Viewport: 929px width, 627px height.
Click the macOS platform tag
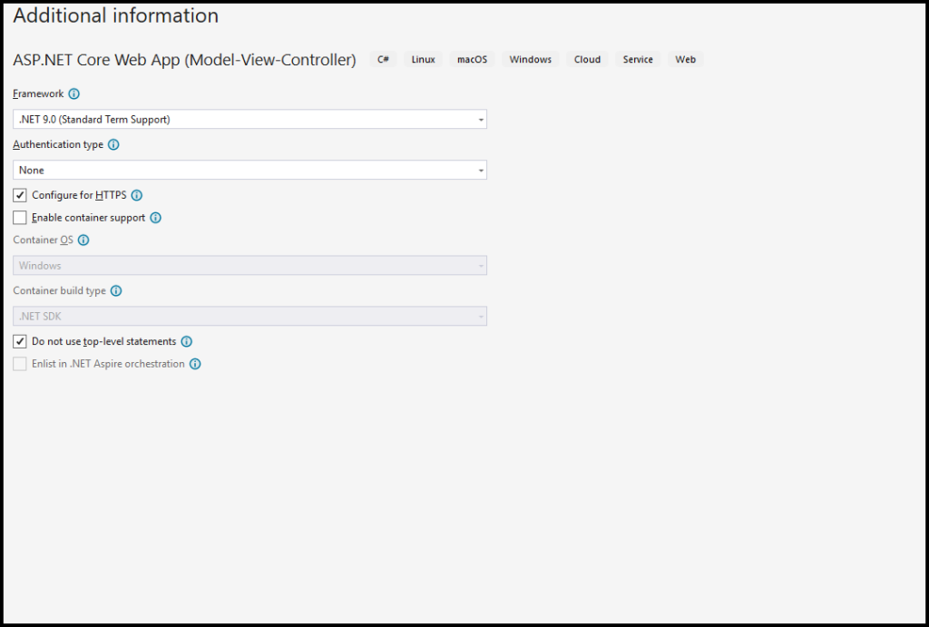(x=472, y=60)
